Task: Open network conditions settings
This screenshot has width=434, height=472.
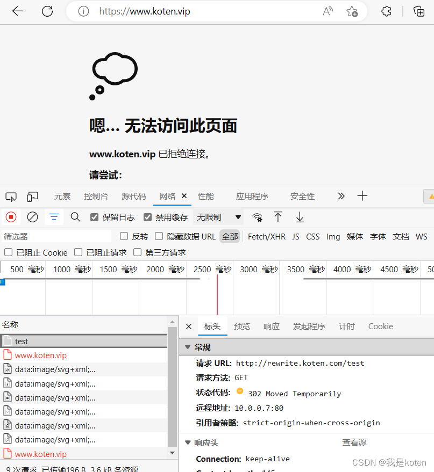Action: pyautogui.click(x=257, y=217)
